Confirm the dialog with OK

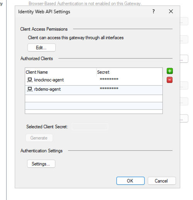(130, 181)
